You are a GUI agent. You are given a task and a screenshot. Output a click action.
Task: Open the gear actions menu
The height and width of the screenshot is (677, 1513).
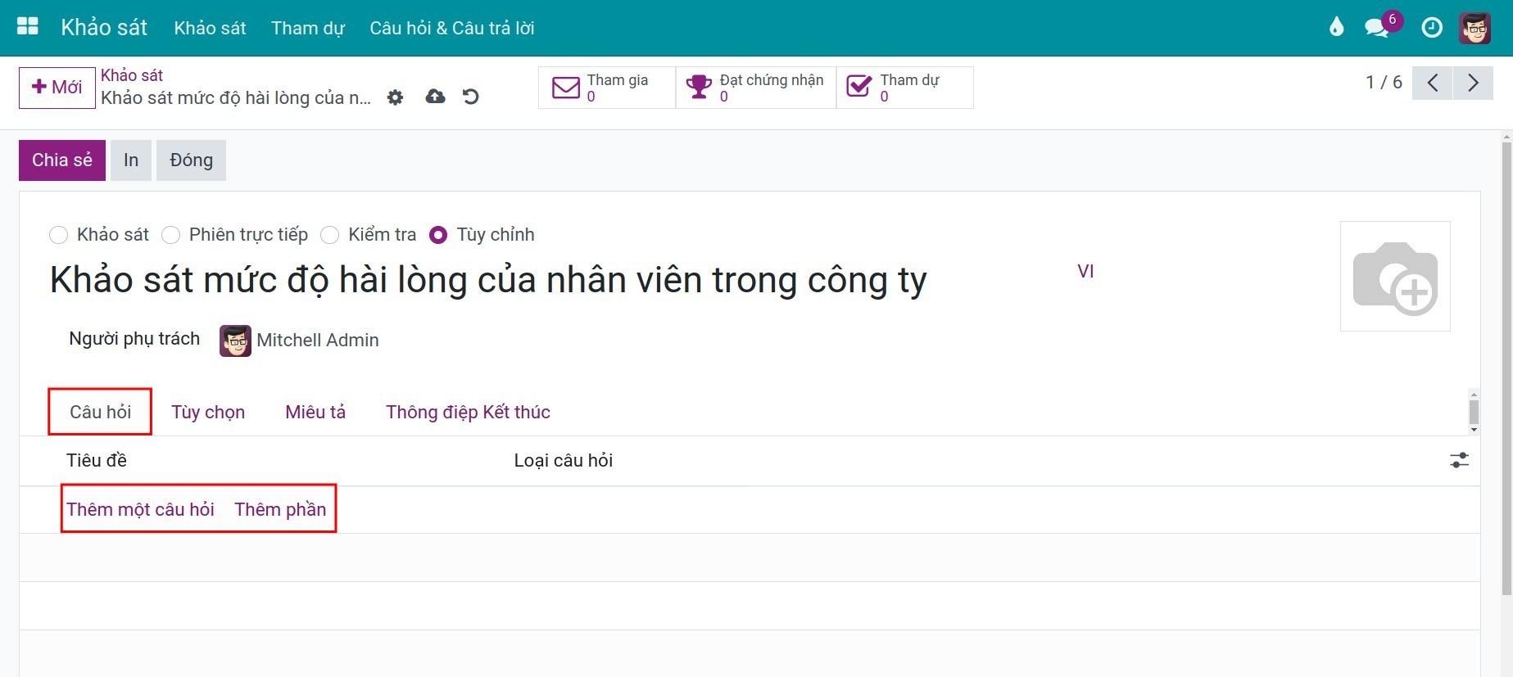pyautogui.click(x=395, y=97)
